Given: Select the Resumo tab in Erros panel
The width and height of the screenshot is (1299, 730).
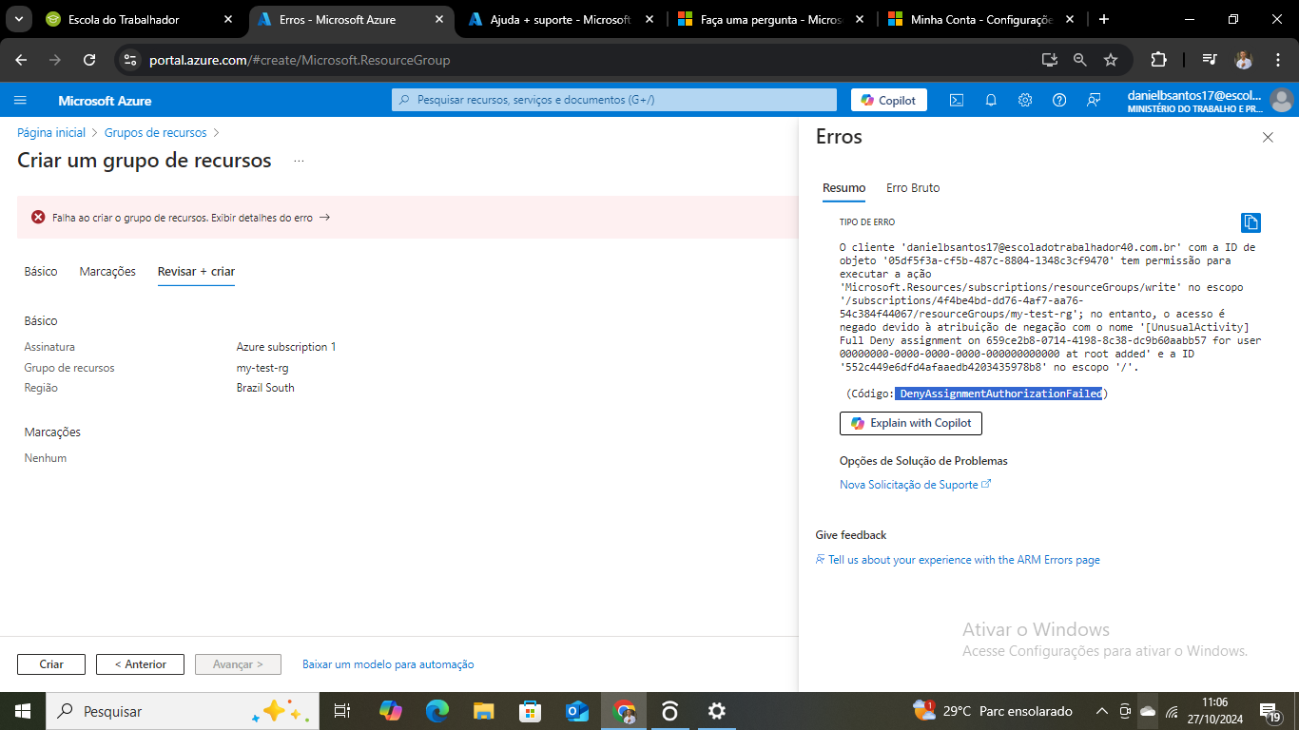Looking at the screenshot, I should 843,188.
